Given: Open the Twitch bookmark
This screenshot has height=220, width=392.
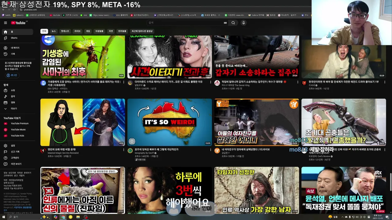Looking at the screenshot, I should click(6, 15).
